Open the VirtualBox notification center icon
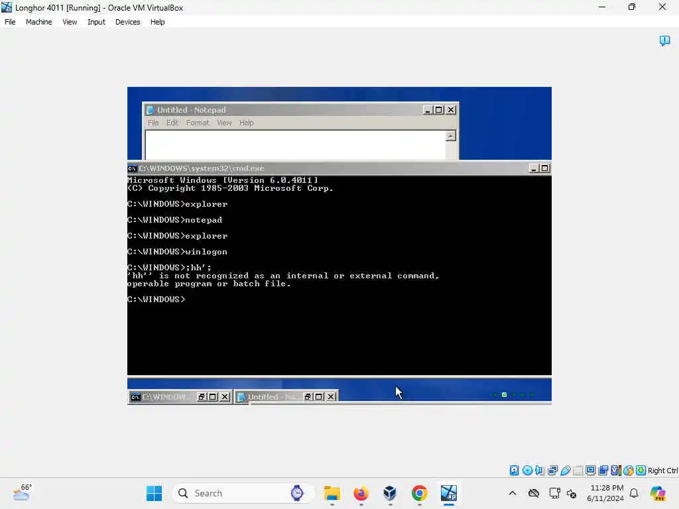Image resolution: width=679 pixels, height=509 pixels. pos(664,40)
